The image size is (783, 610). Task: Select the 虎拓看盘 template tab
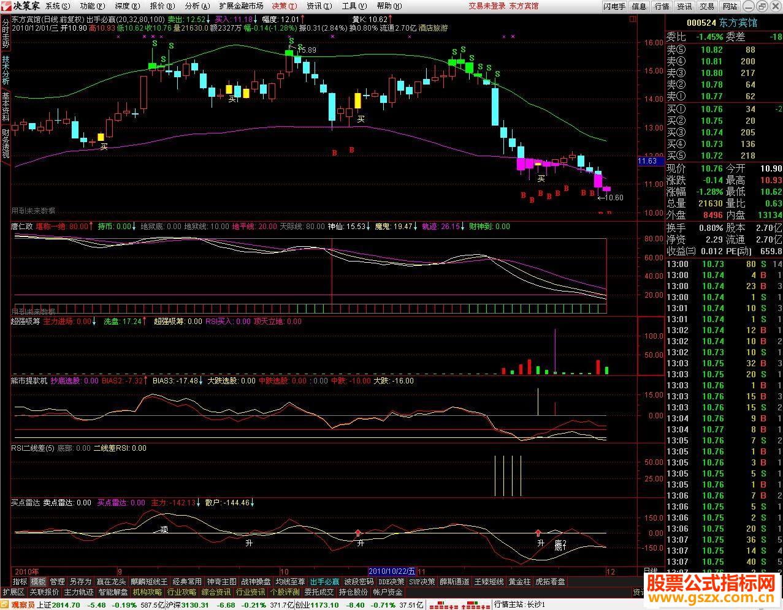click(550, 581)
